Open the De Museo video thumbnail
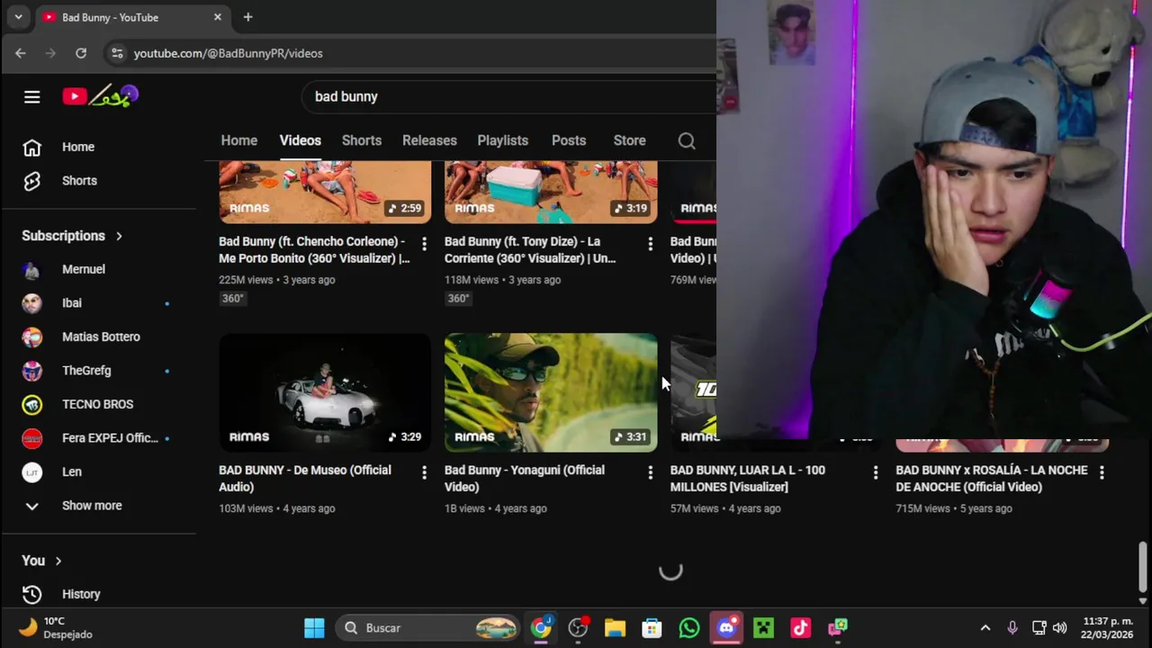 [x=325, y=392]
